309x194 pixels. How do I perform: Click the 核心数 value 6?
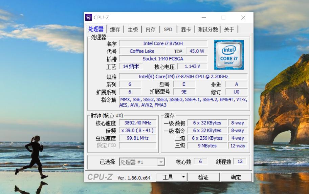point(200,161)
